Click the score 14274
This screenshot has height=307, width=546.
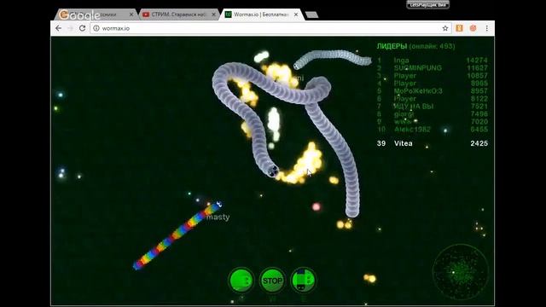coord(477,61)
